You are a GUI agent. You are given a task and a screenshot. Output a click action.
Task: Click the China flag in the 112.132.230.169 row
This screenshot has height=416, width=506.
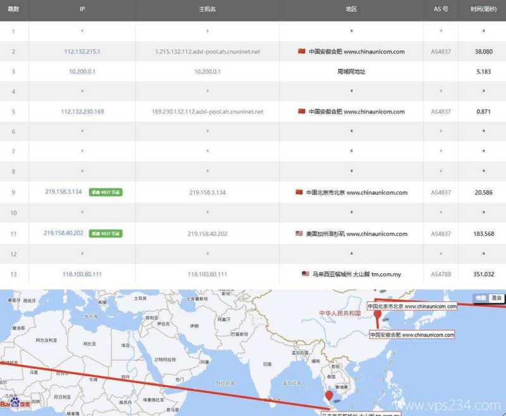[x=302, y=112]
